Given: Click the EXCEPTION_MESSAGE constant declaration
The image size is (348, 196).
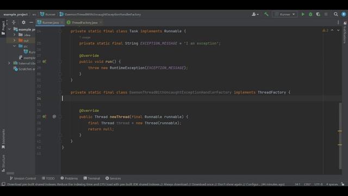Looking at the screenshot, I should click(159, 44).
